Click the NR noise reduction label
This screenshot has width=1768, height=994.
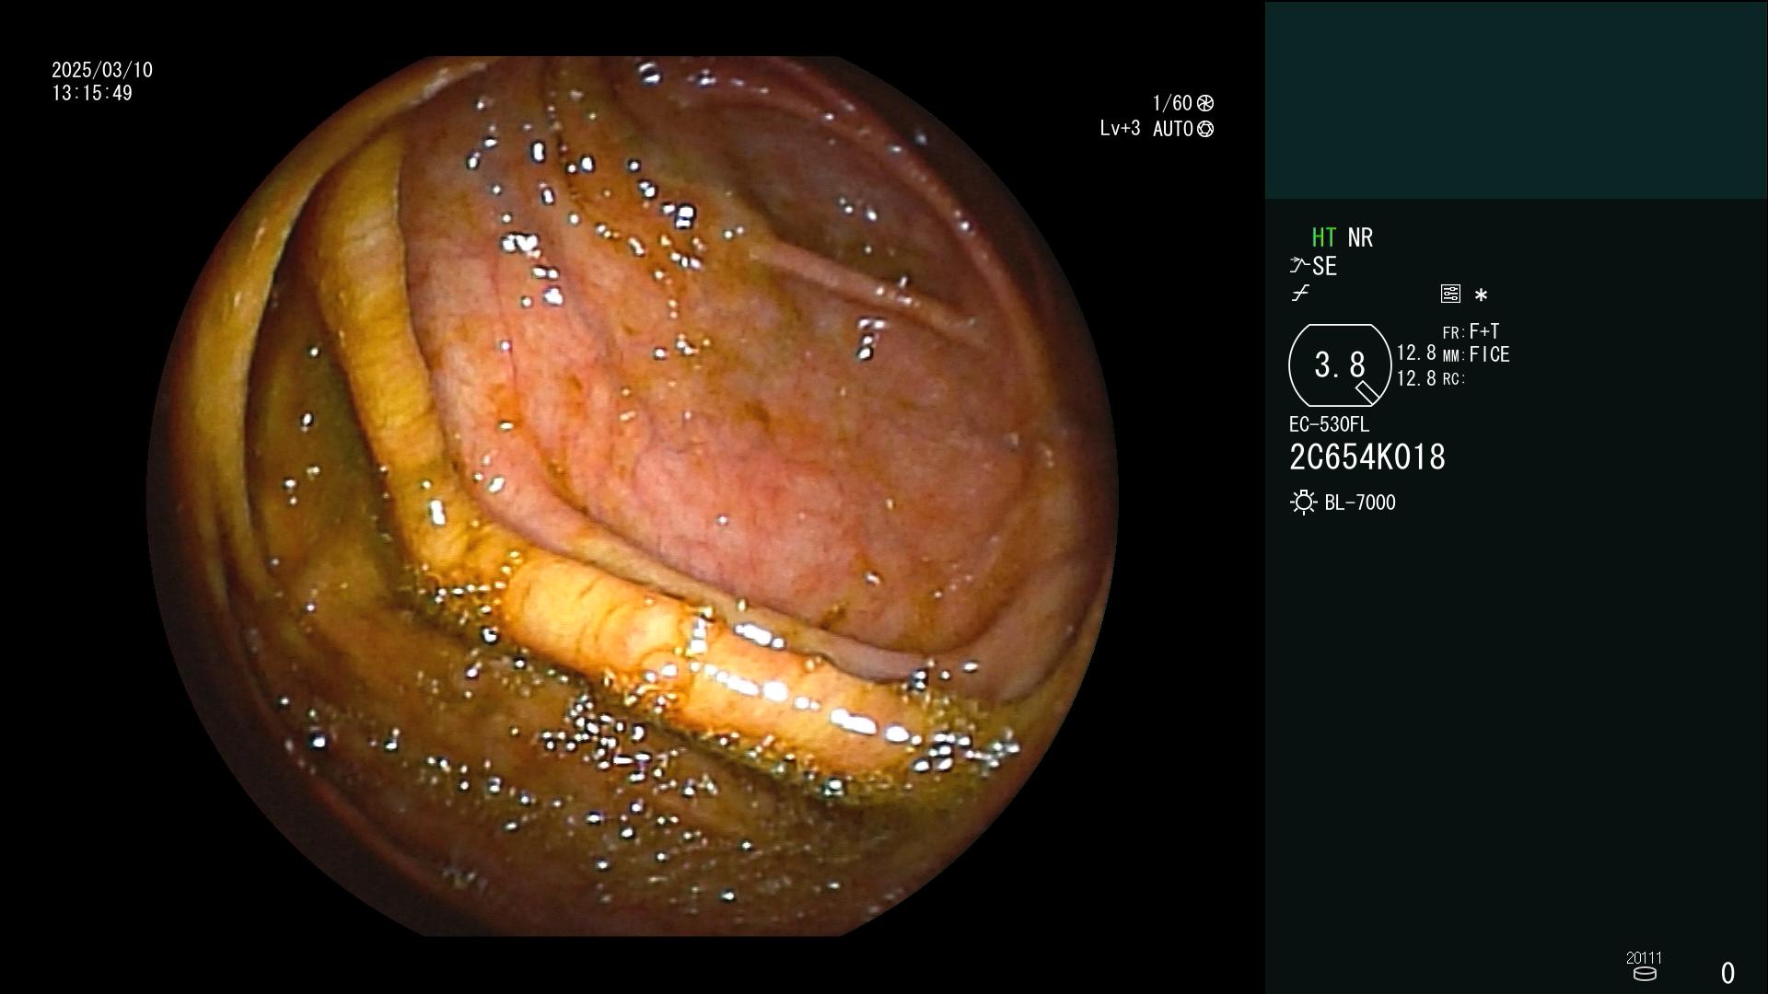pyautogui.click(x=1360, y=237)
